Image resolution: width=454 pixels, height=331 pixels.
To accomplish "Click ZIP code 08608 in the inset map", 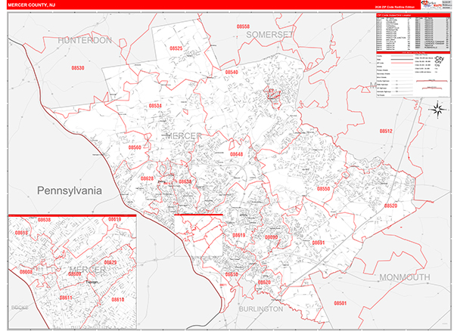I will coord(26,272).
